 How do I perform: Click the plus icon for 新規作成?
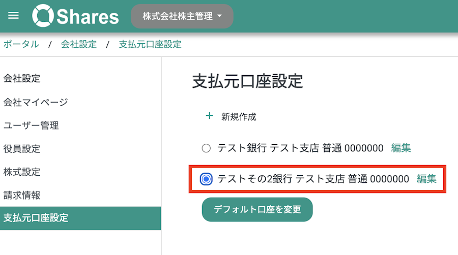(x=209, y=116)
